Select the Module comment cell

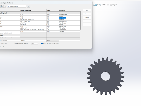69,16
